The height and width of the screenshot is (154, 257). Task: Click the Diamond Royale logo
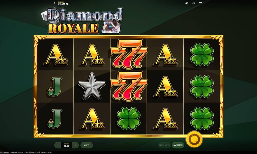82,21
